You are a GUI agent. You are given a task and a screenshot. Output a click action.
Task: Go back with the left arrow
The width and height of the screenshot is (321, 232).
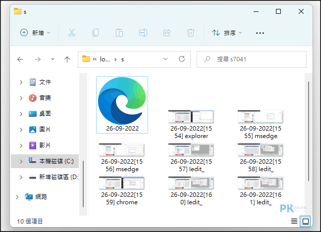click(x=20, y=59)
